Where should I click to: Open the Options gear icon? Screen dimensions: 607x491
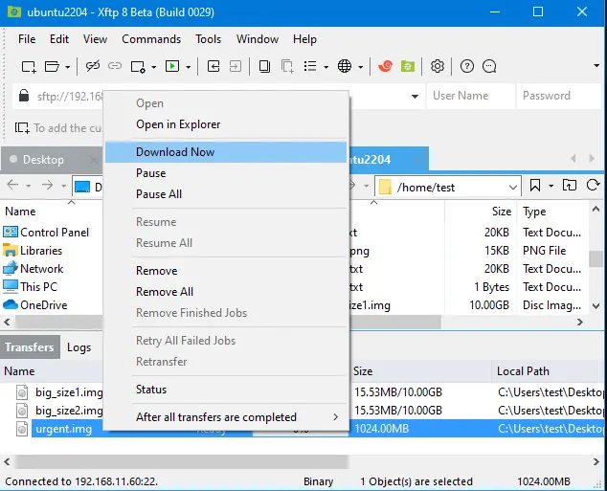point(438,66)
